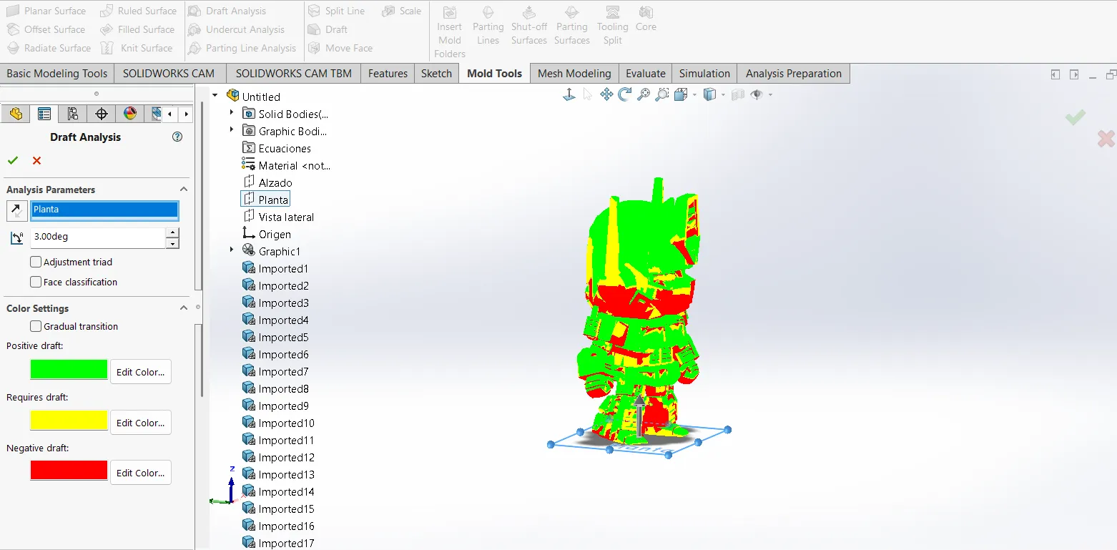Switch to the Features tab
The image size is (1117, 550).
(x=388, y=73)
